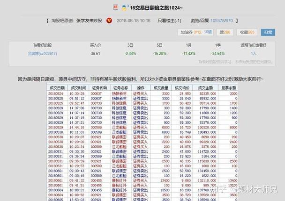The width and height of the screenshot is (285, 201).
Task: Click the 证券名称 column header
Action: [120, 88]
